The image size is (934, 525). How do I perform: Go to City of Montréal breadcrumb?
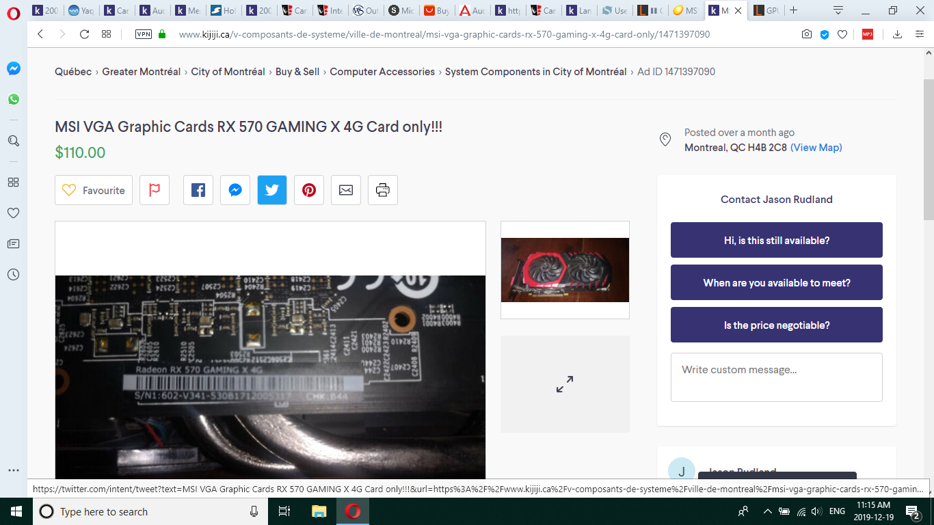[228, 72]
